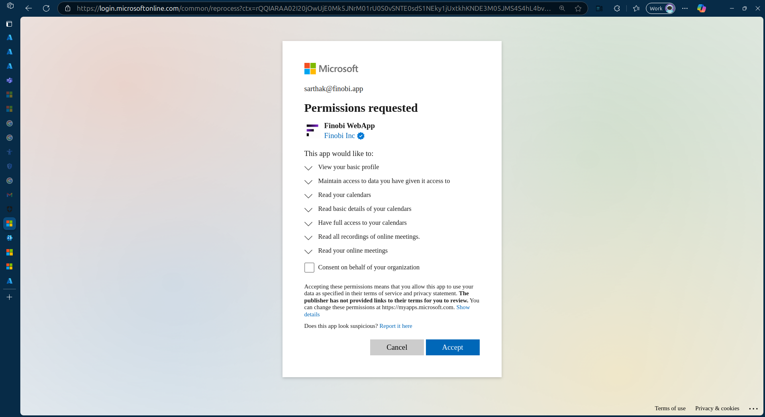The height and width of the screenshot is (417, 765).
Task: Refresh the current page
Action: [46, 8]
